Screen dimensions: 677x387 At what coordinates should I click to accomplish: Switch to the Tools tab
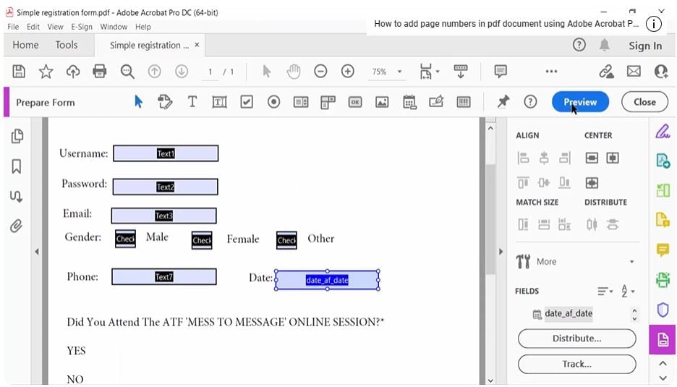point(67,45)
